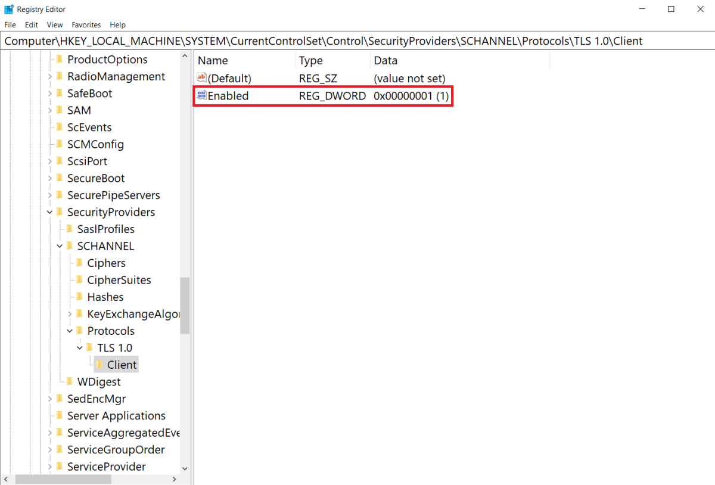
Task: Click the REG_SZ string icon beside (Default)
Action: 201,77
